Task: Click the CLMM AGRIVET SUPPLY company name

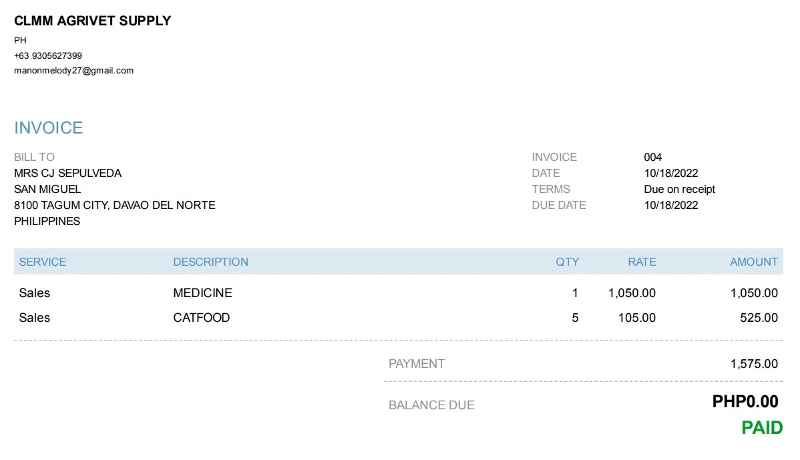Action: (92, 21)
